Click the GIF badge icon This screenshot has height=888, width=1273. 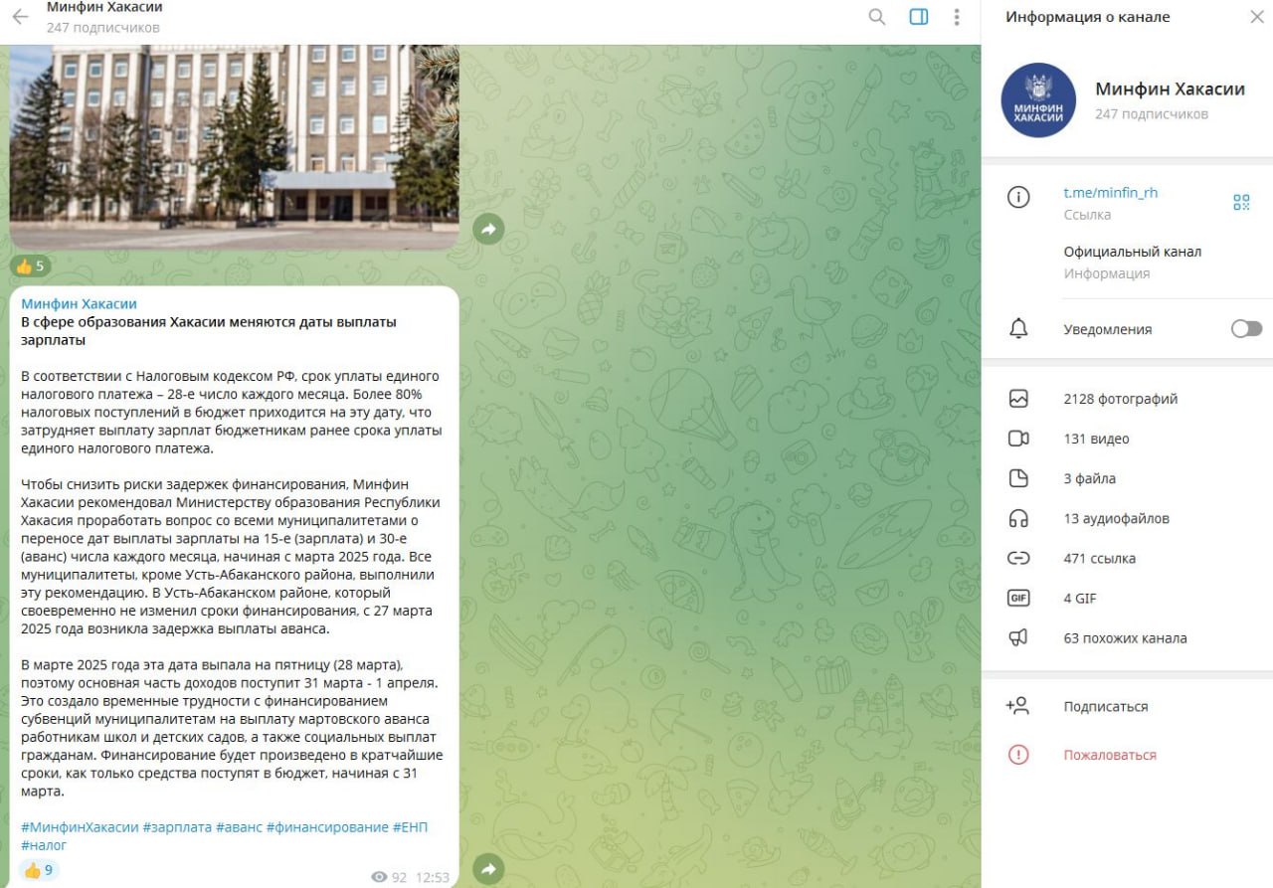[1018, 598]
